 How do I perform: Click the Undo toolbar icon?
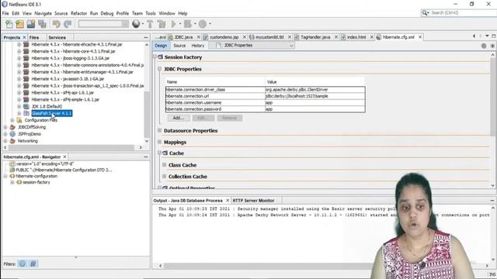pyautogui.click(x=57, y=24)
